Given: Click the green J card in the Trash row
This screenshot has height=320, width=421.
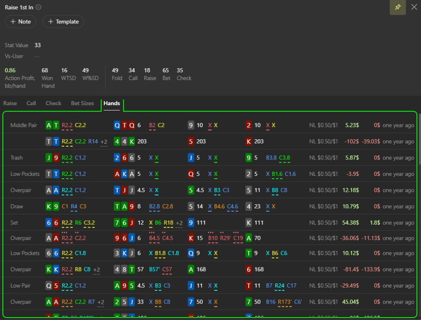Looking at the screenshot, I should pyautogui.click(x=49, y=158).
